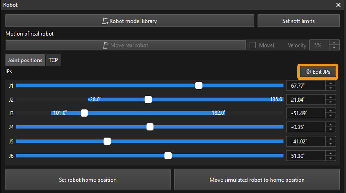Click the J5 slider handle

coord(107,141)
